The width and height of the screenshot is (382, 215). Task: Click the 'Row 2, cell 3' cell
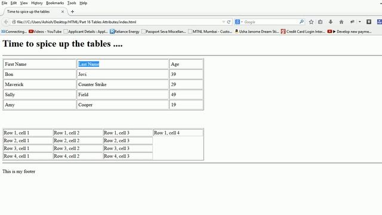128,141
